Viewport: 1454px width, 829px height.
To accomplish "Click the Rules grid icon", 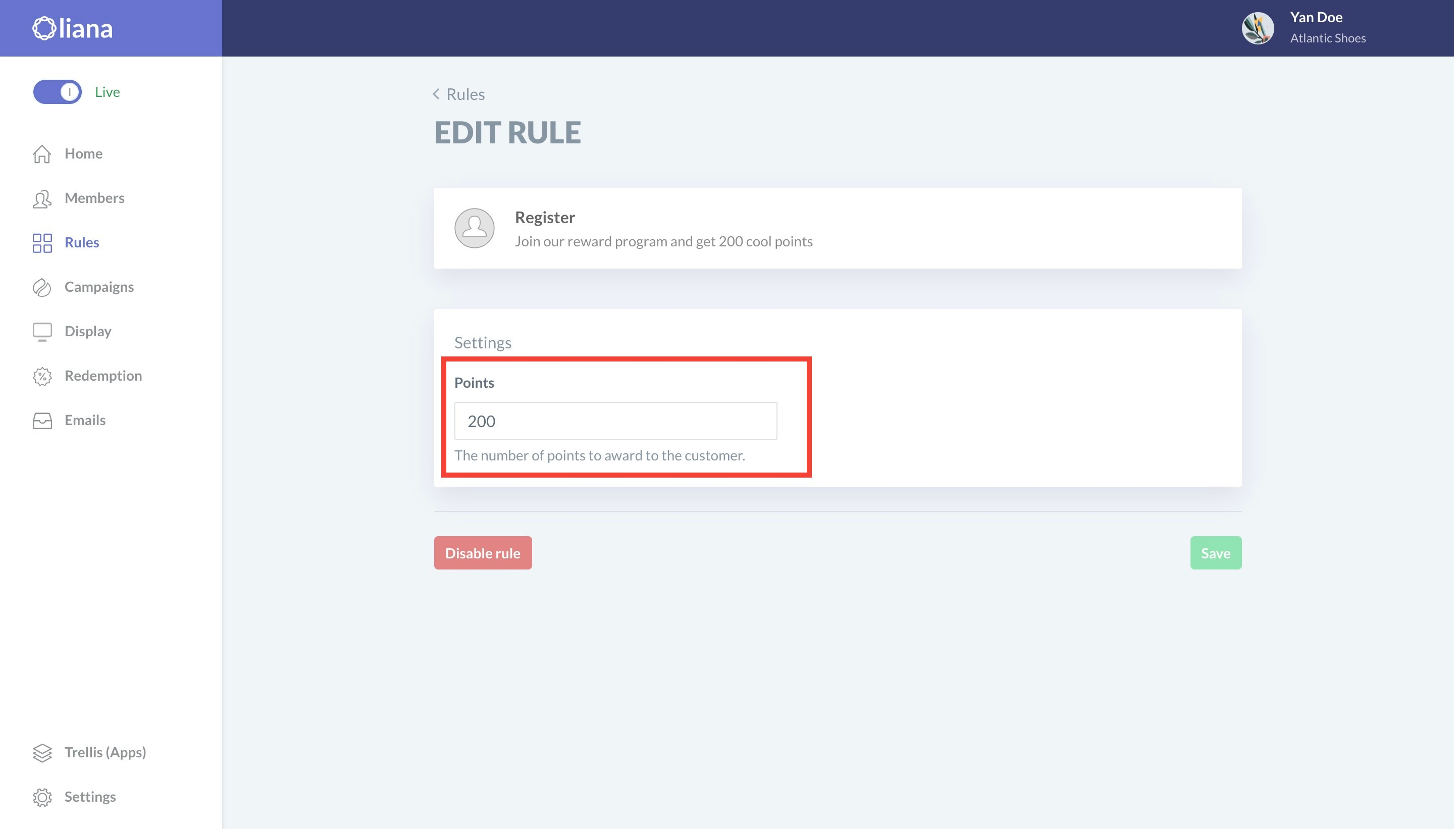I will (42, 242).
